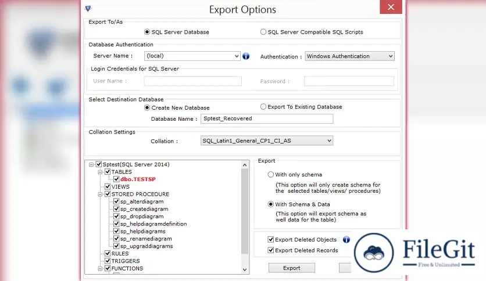This screenshot has width=486, height=281.
Task: Uncheck the TRIGGERS node checkbox
Action: tap(108, 261)
